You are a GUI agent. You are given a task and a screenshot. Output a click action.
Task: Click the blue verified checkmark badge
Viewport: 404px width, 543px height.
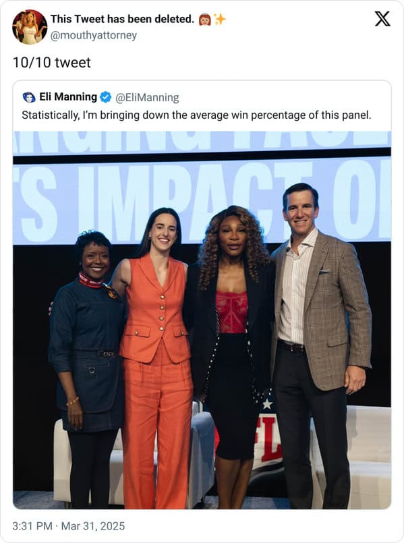(106, 97)
